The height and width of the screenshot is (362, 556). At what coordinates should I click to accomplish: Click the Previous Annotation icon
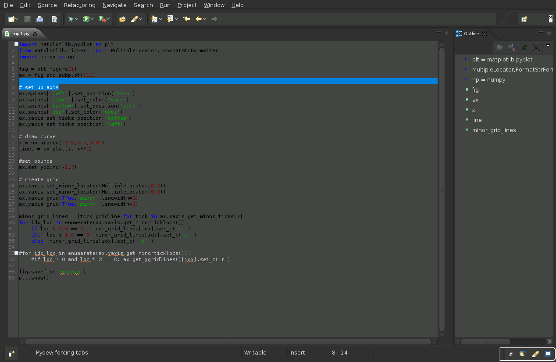(170, 19)
